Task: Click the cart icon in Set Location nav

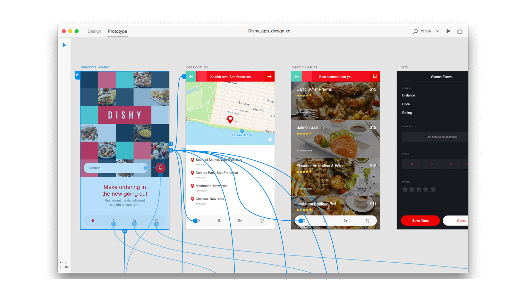Action: point(262,221)
